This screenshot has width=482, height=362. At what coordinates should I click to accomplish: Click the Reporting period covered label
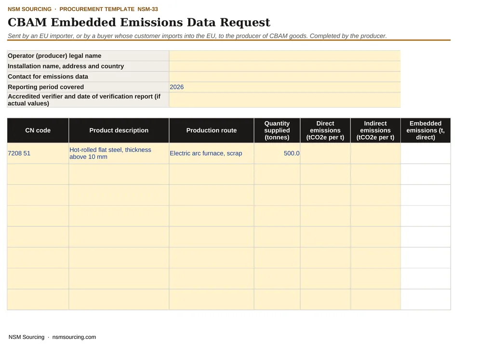46,87
